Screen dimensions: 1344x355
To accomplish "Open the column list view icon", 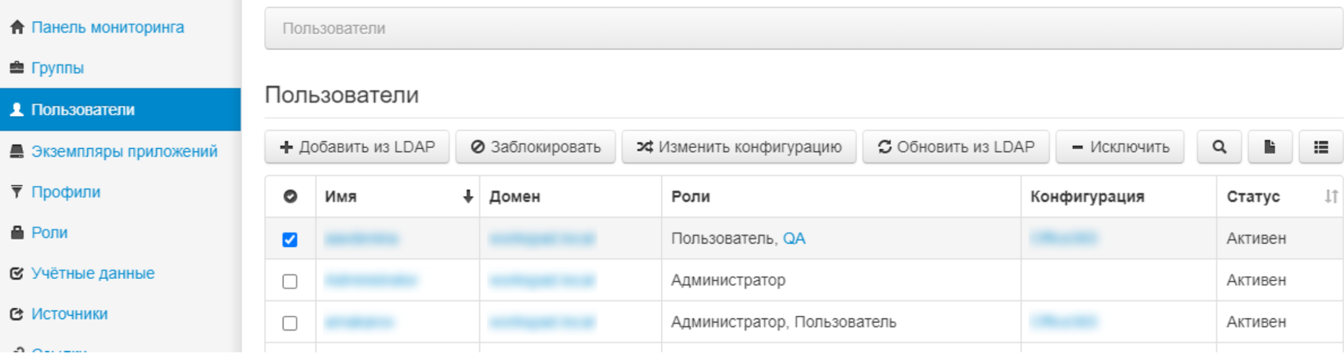I will 1320,147.
